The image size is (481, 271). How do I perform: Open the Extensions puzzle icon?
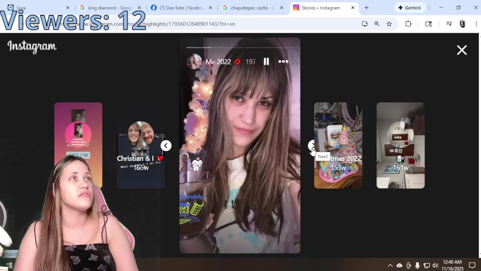[408, 24]
